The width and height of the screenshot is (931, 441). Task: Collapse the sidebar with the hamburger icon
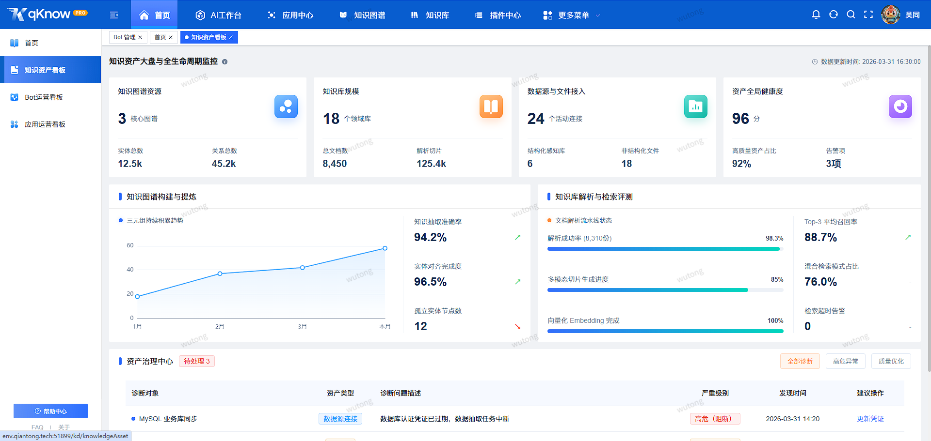tap(114, 15)
